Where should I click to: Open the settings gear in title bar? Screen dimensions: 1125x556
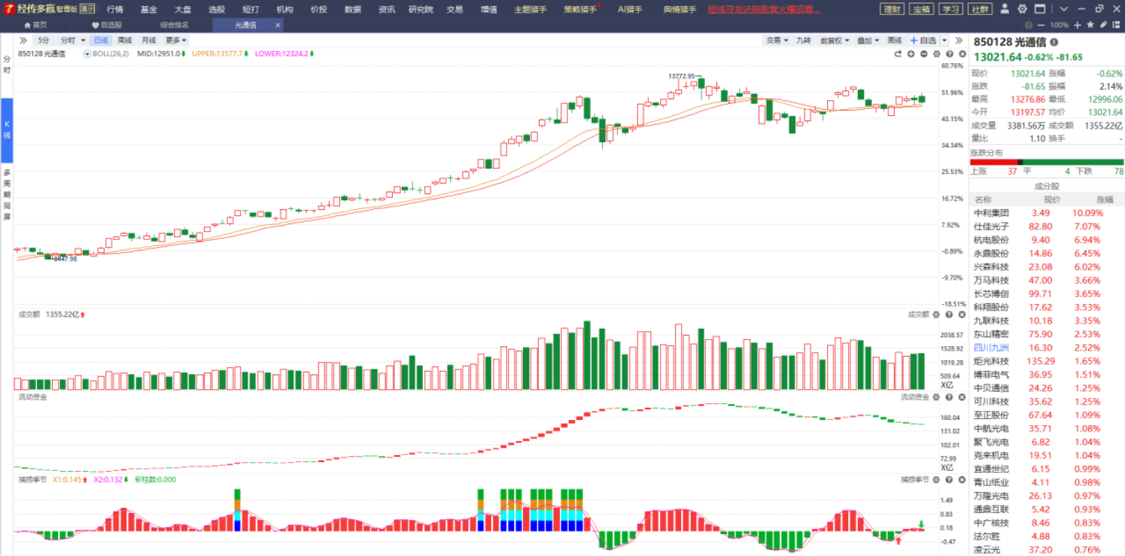pyautogui.click(x=1022, y=9)
